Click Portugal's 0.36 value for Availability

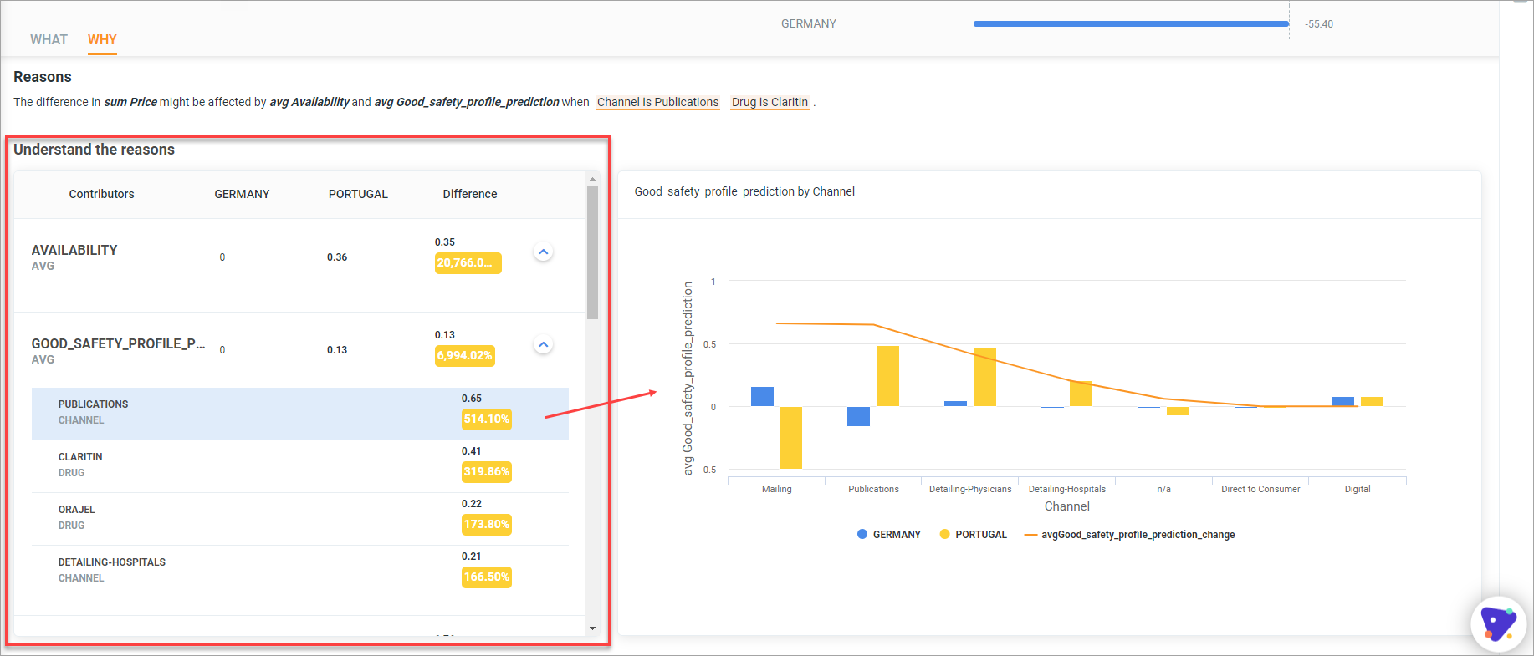[x=337, y=257]
